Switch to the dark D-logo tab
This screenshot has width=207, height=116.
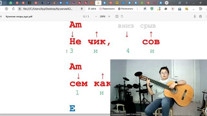coord(48,3)
